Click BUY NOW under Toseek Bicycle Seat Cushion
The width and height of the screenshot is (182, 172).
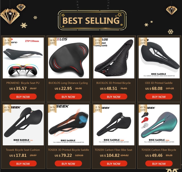point(23,163)
